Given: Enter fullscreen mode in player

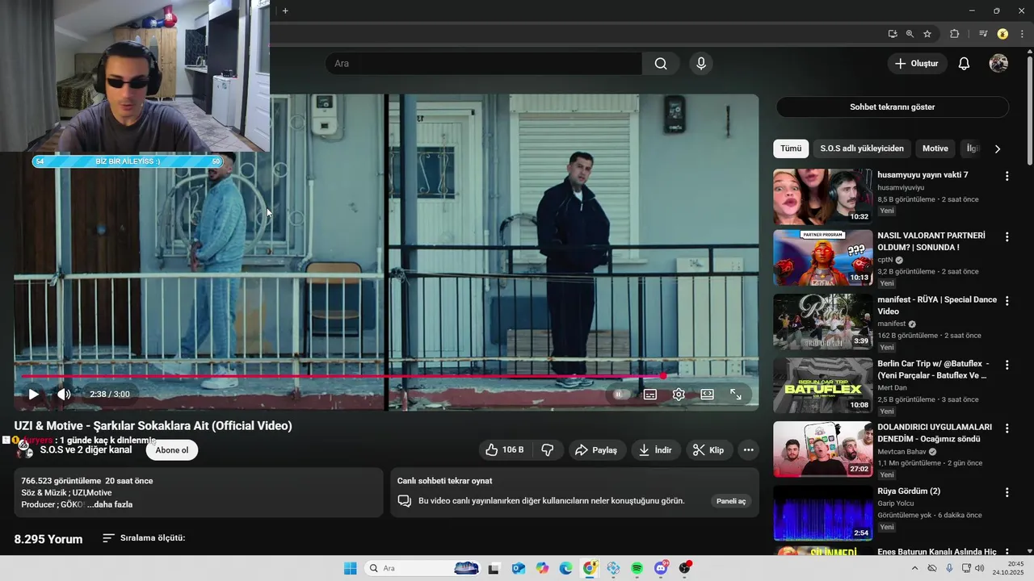Looking at the screenshot, I should [x=736, y=395].
